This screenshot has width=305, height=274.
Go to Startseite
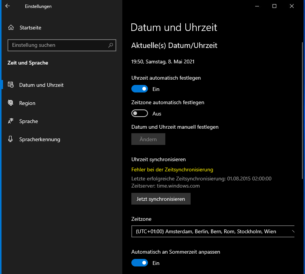click(30, 28)
